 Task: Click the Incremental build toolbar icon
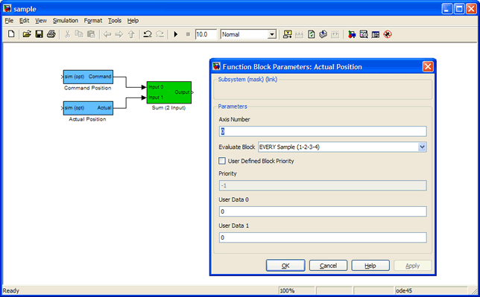pos(287,34)
